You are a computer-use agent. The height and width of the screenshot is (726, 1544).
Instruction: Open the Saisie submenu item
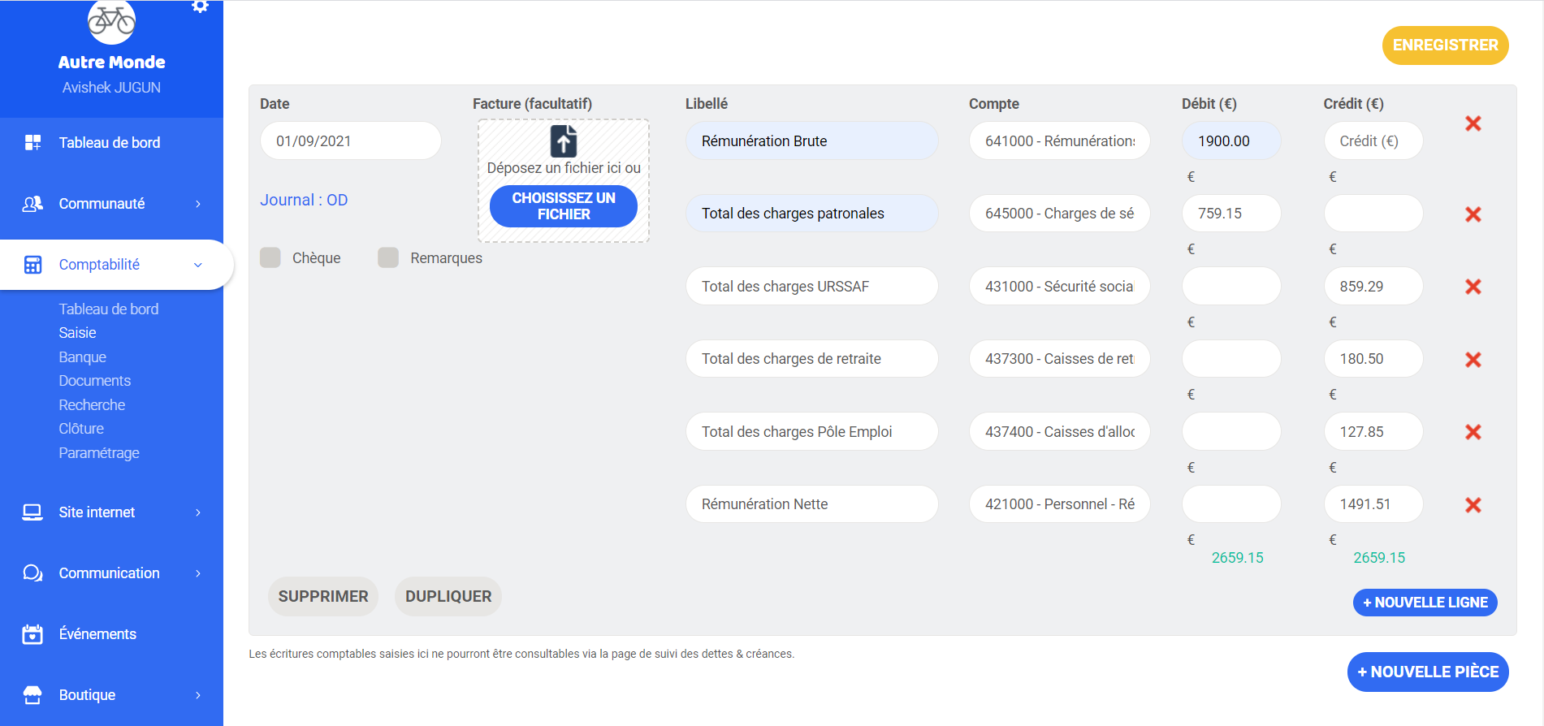coord(77,333)
